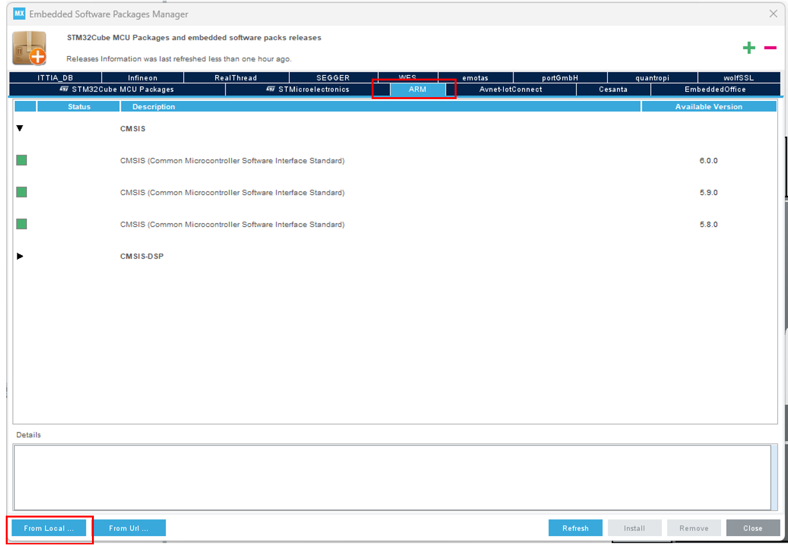Viewport: 788px width, 545px height.
Task: Refresh the package release information
Action: pyautogui.click(x=575, y=528)
